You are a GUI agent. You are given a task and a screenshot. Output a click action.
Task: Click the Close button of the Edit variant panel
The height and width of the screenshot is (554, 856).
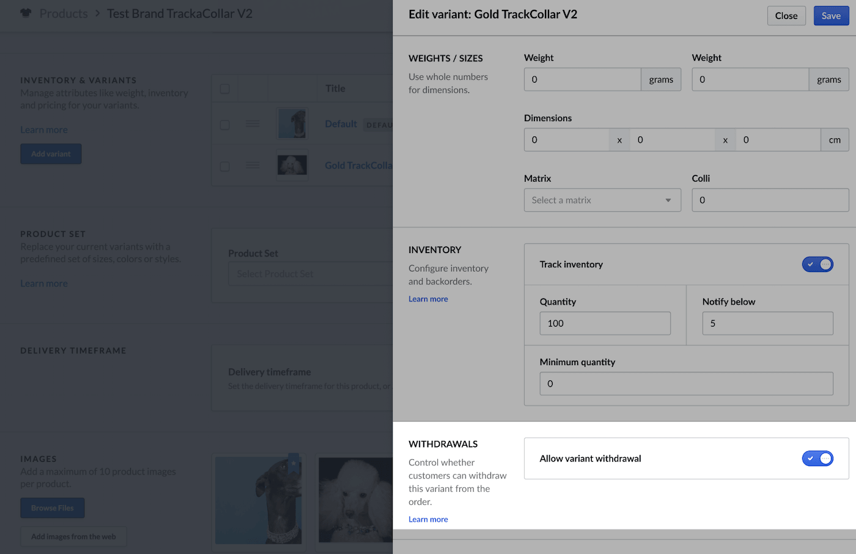(x=786, y=16)
